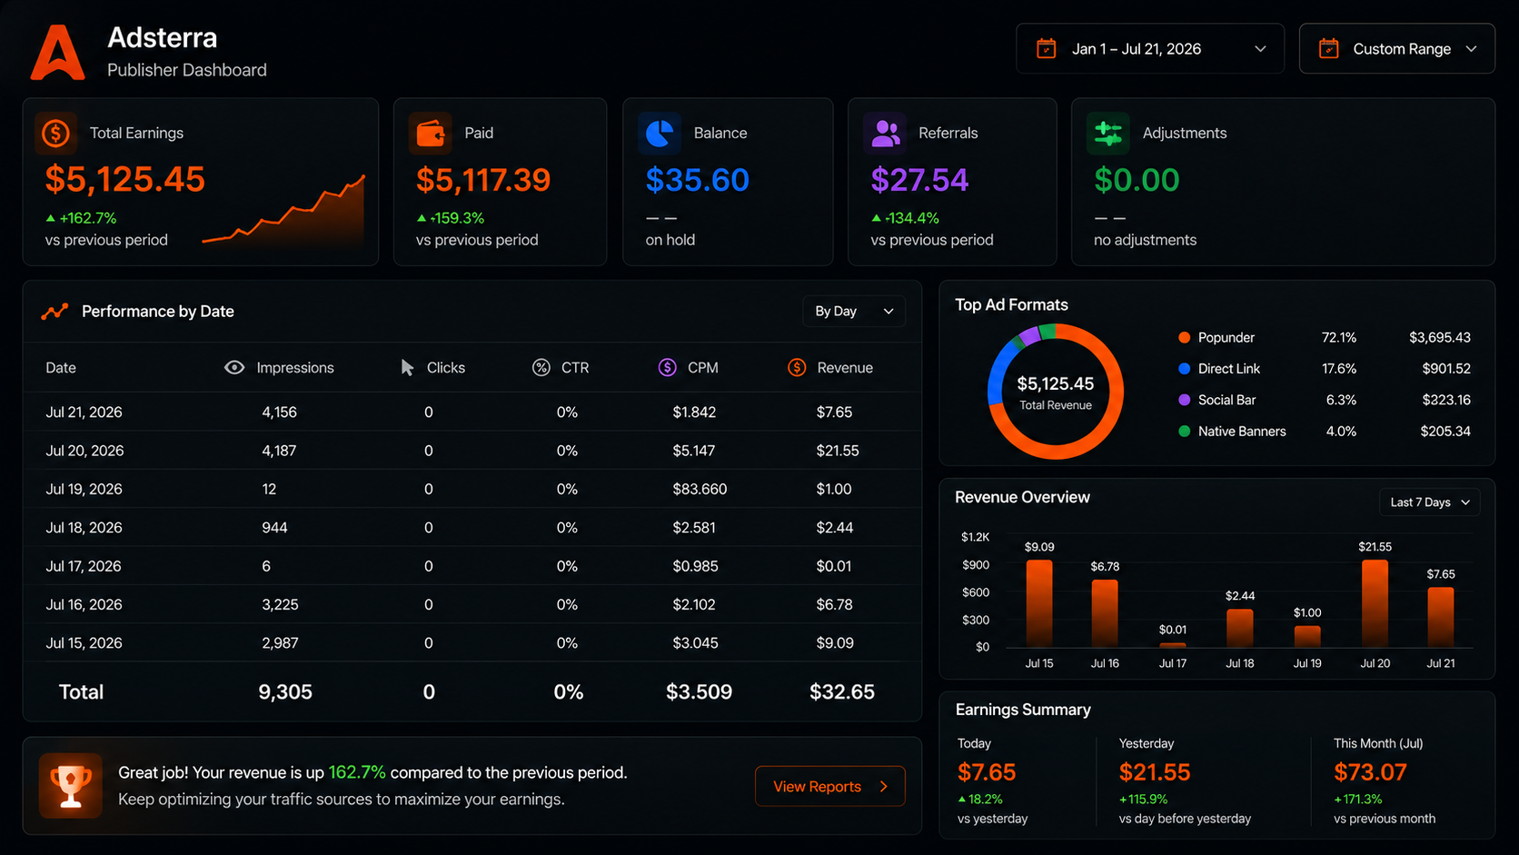Viewport: 1519px width, 855px height.
Task: Click the Adjustments sliders icon
Action: [x=1108, y=134]
